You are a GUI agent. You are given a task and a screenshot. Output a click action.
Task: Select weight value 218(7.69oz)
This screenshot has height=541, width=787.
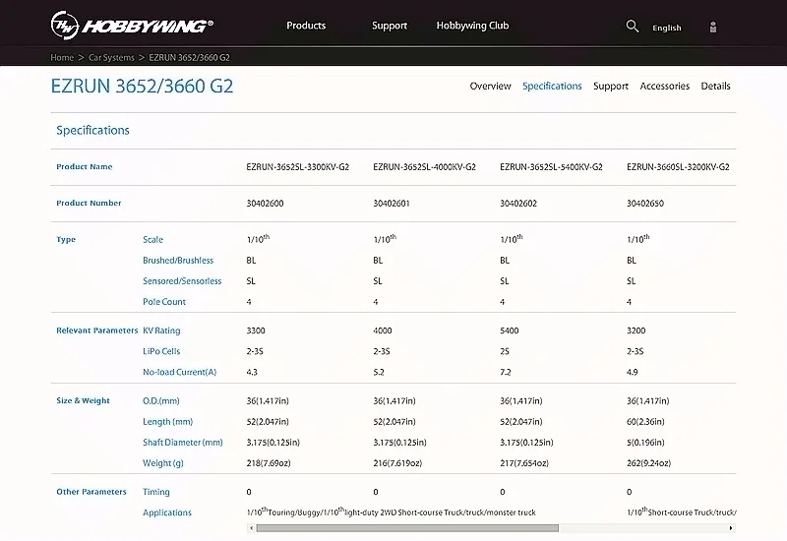(x=269, y=463)
